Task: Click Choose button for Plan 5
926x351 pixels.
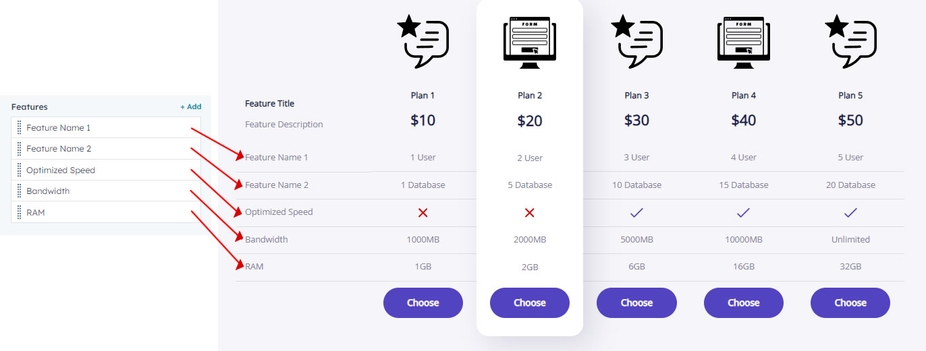Action: (x=850, y=302)
